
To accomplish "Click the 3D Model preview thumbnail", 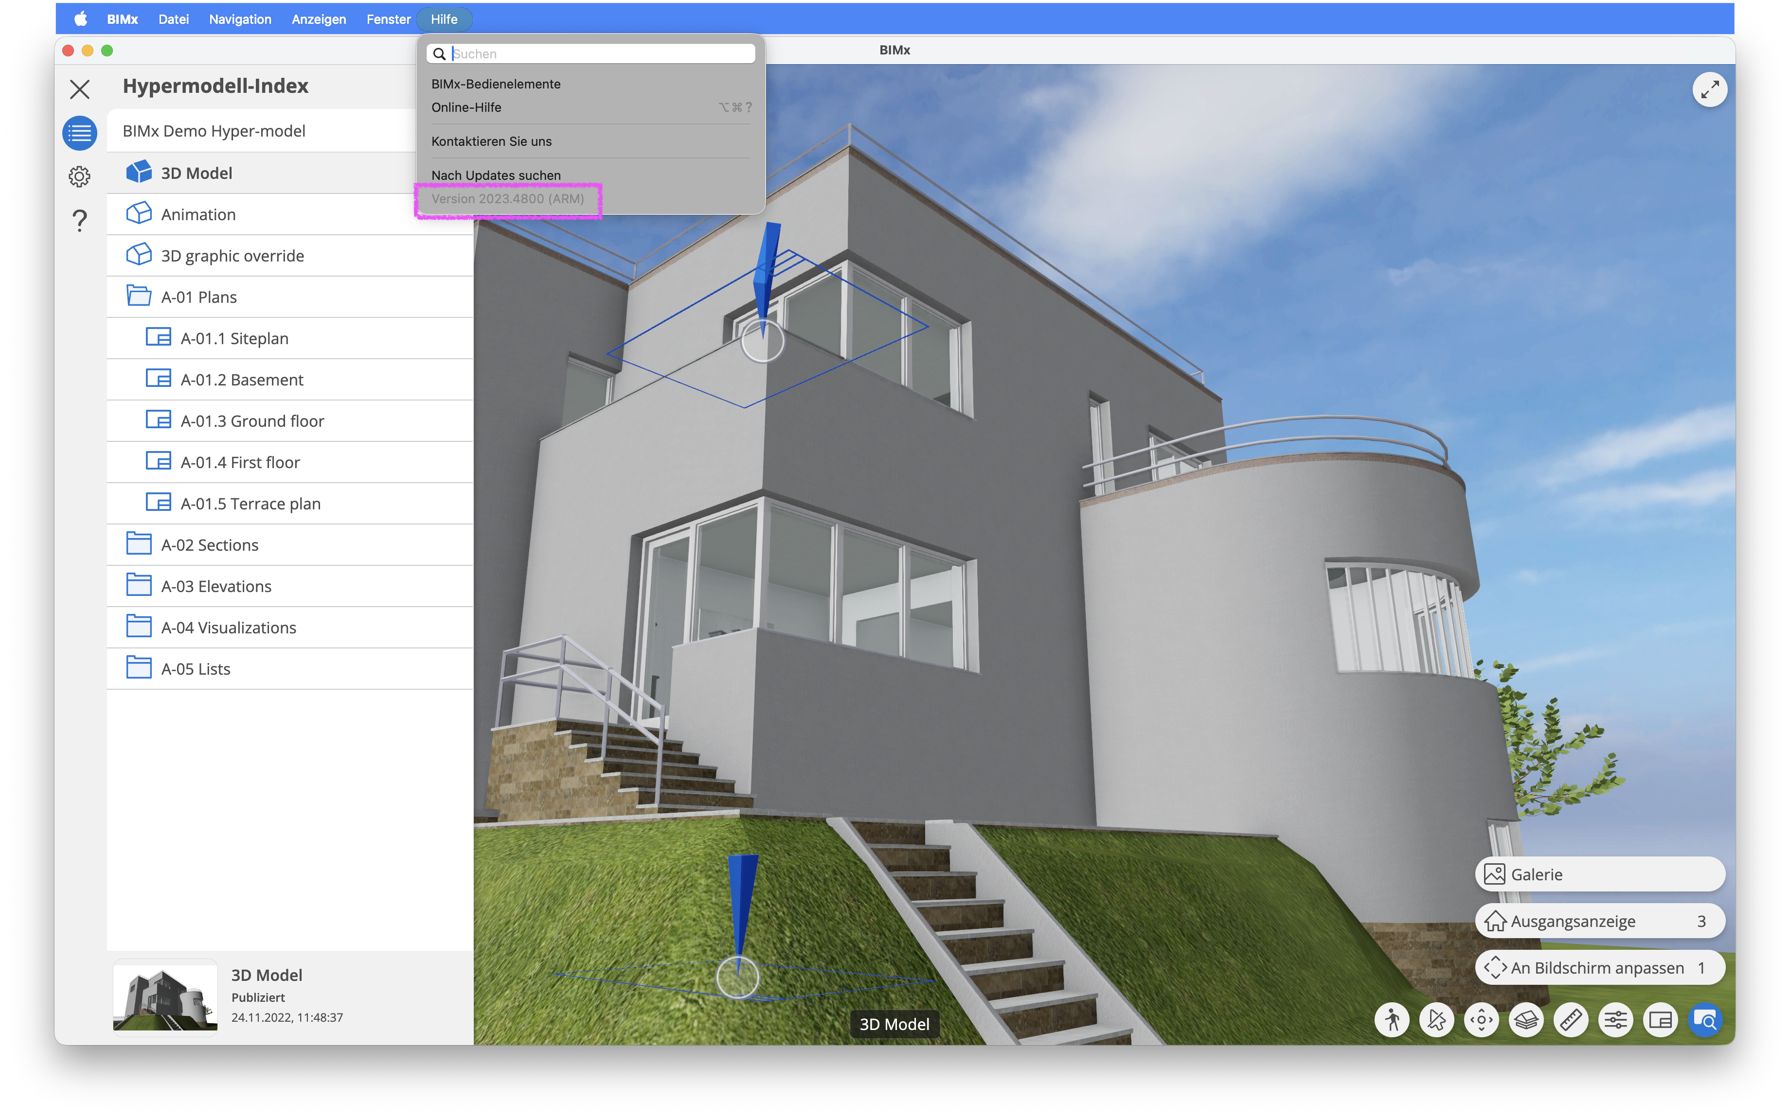I will click(165, 998).
